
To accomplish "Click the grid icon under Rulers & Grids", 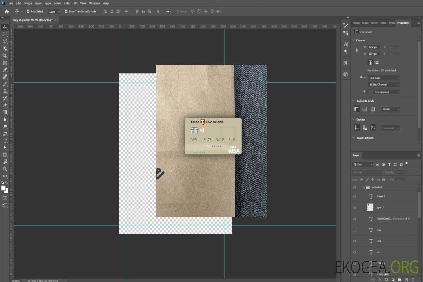I will click(x=364, y=109).
